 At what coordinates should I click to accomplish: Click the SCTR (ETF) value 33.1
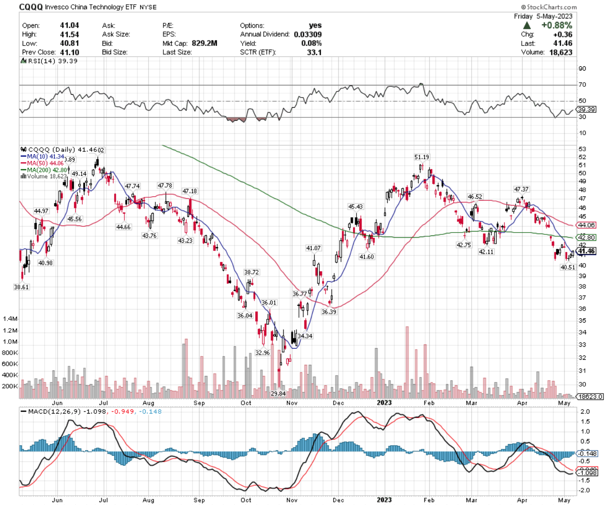tap(314, 52)
